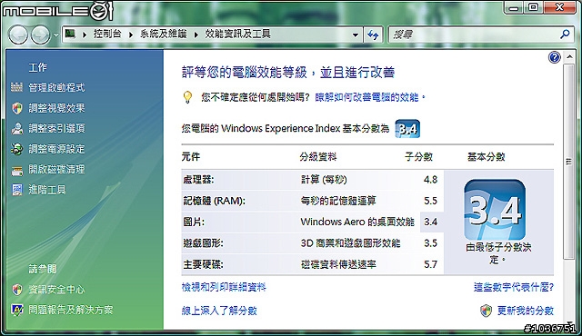Click the icon beside 管理啟動程式

(x=16, y=87)
